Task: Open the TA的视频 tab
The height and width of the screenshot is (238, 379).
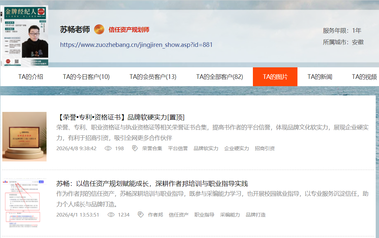Action: [x=364, y=77]
